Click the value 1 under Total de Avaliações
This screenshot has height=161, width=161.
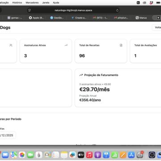pyautogui.click(x=136, y=56)
